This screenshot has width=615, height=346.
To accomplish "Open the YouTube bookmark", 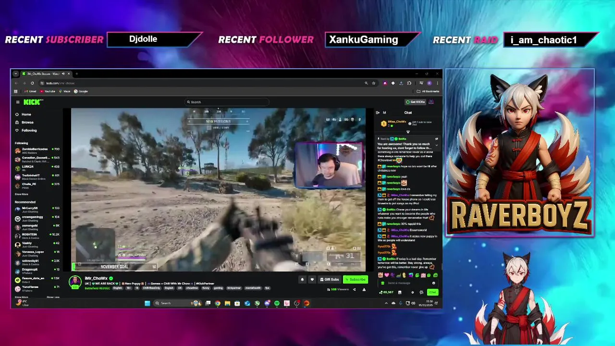I will 48,91.
